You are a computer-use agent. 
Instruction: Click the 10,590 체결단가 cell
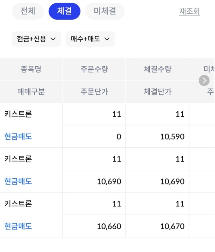[172, 137]
